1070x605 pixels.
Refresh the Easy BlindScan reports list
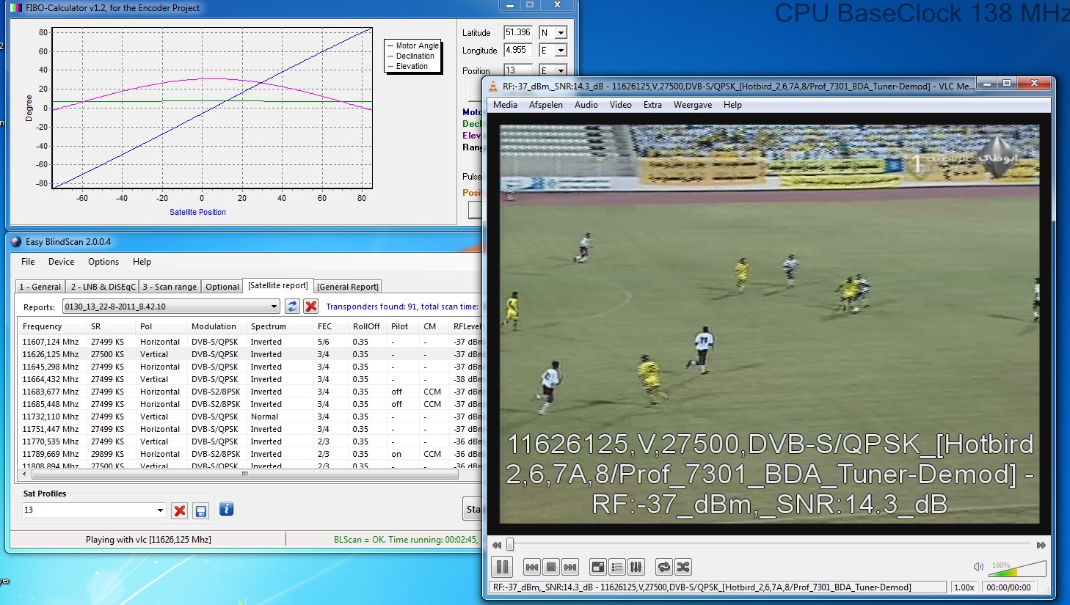pos(292,307)
